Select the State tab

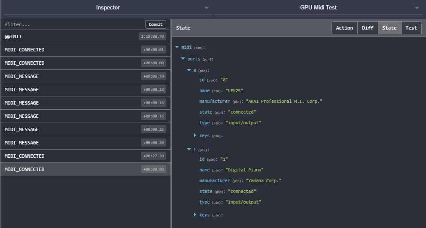click(389, 28)
